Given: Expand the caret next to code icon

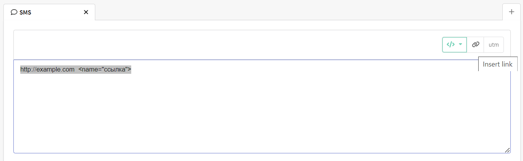Looking at the screenshot, I should coord(461,44).
